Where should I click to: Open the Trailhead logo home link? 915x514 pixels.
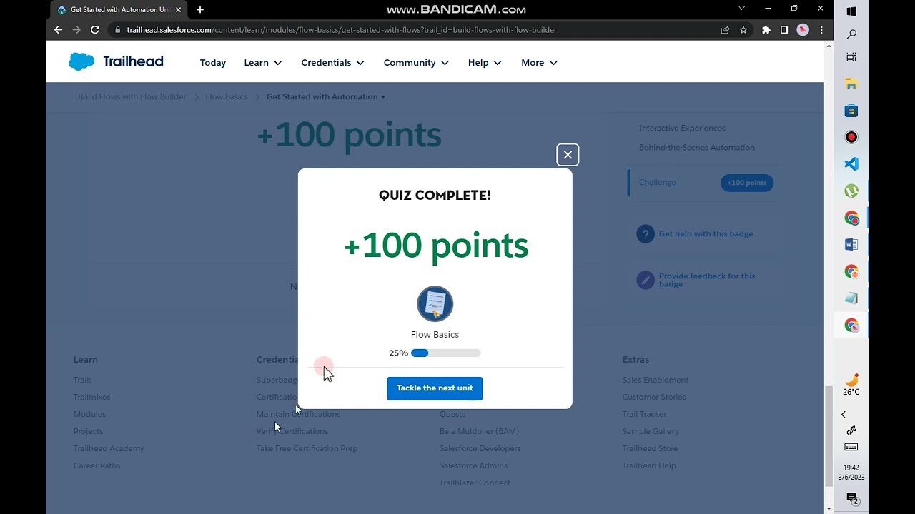[116, 62]
